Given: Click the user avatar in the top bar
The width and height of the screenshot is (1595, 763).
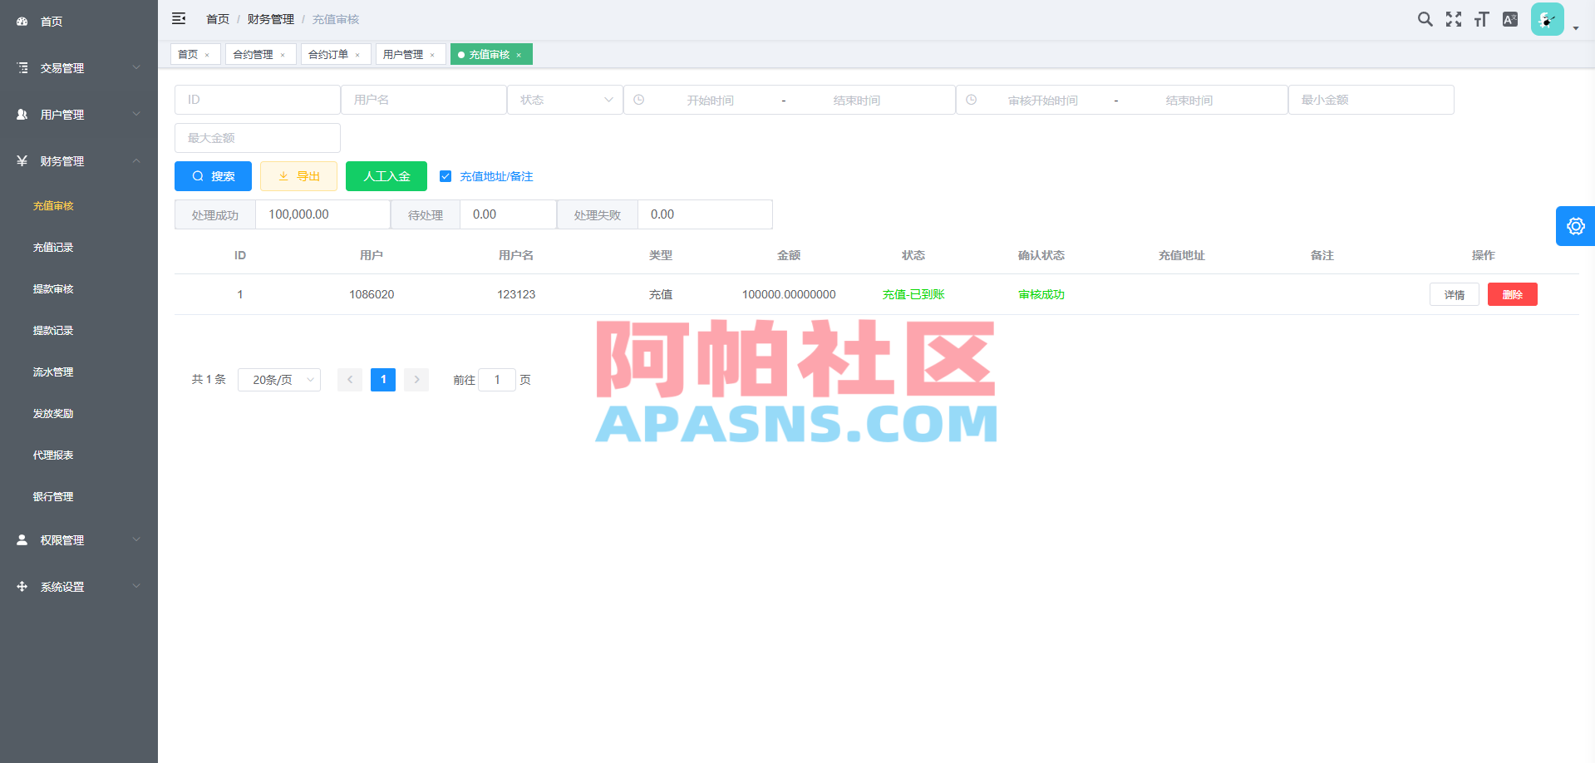Looking at the screenshot, I should (x=1546, y=18).
